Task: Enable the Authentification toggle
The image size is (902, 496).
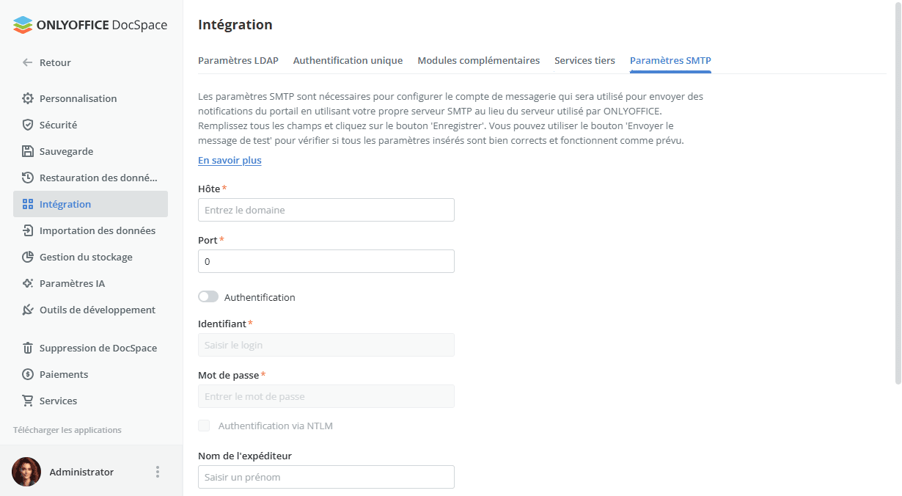Action: coord(208,296)
